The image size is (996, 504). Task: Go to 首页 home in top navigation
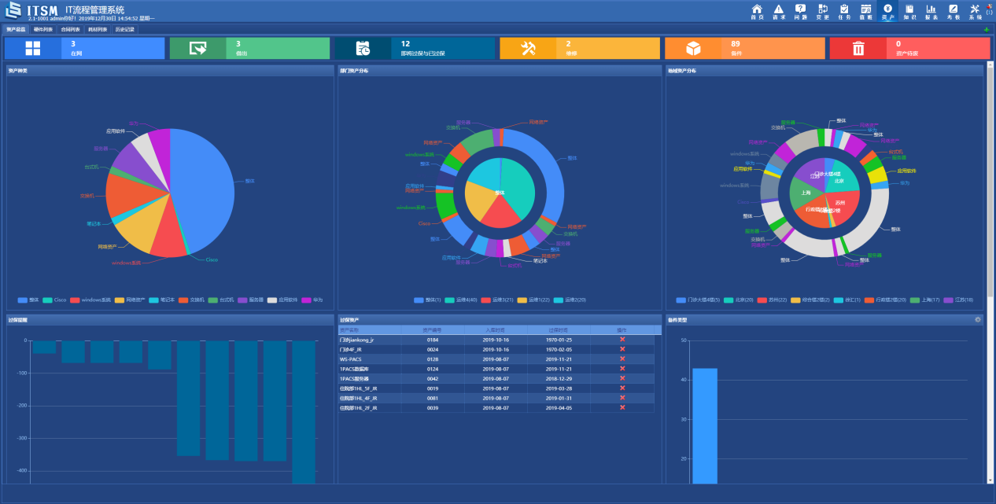pyautogui.click(x=757, y=11)
